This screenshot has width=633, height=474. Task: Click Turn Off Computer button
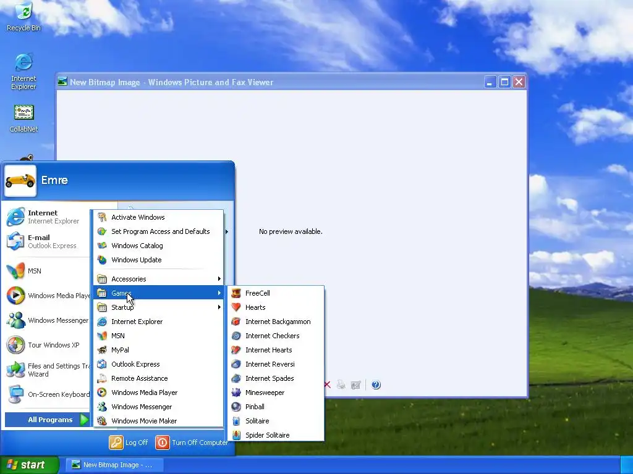192,442
